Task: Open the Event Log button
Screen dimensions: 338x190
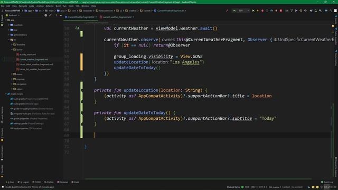Action: click(327, 182)
